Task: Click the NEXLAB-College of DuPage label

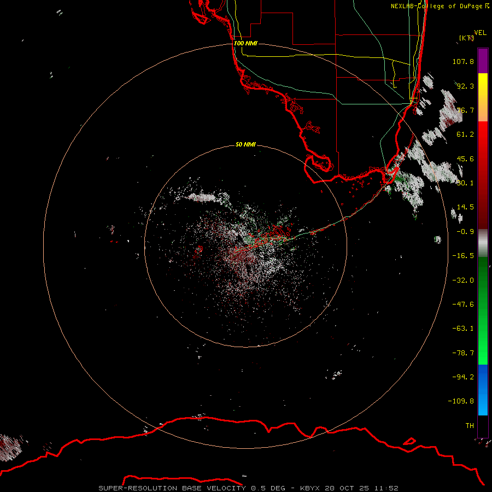Action: (440, 6)
